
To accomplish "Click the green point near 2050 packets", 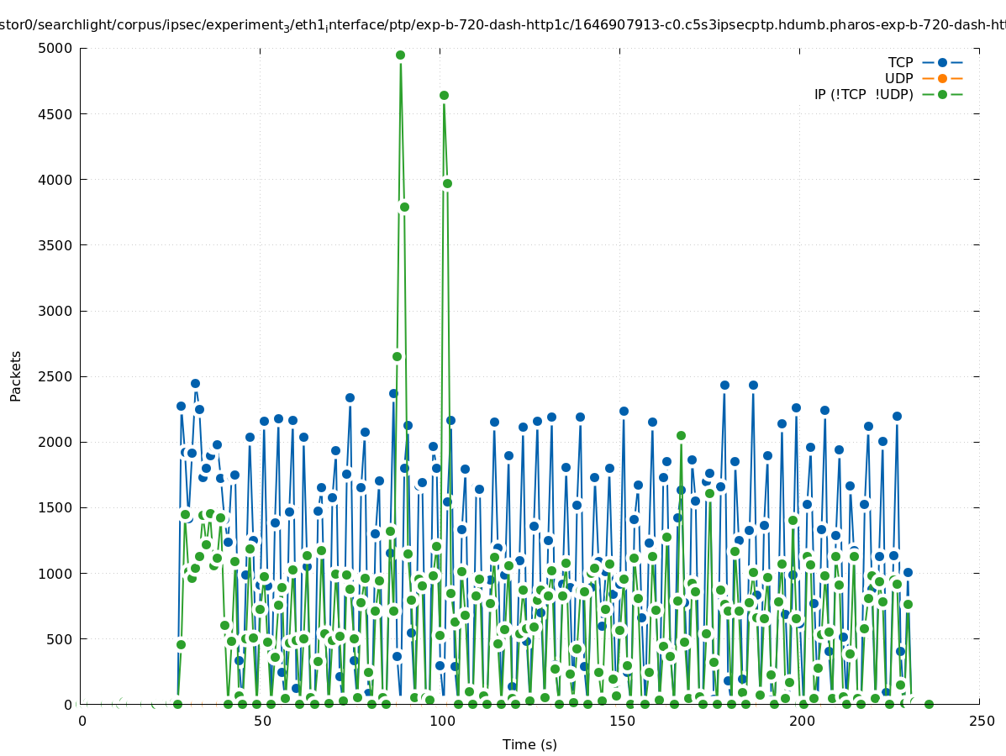I will pyautogui.click(x=681, y=435).
